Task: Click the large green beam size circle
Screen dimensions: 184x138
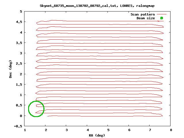Action: click(36, 109)
